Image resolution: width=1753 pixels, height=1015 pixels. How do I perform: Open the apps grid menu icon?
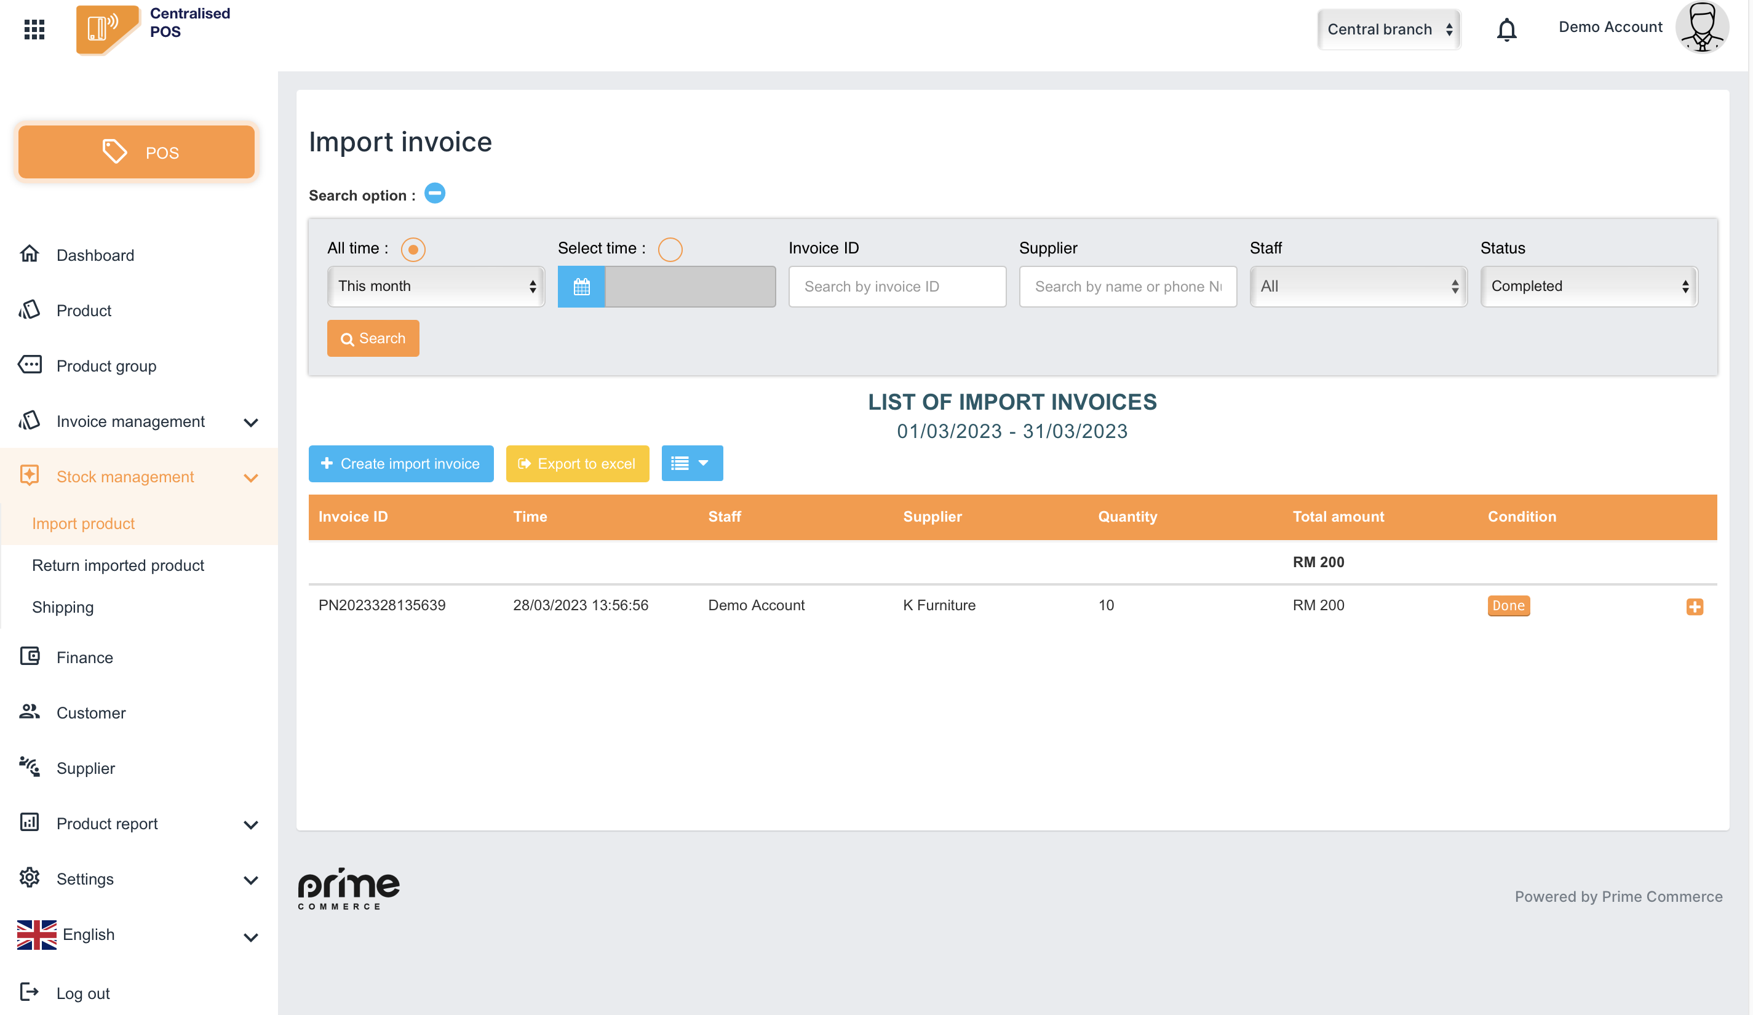pyautogui.click(x=34, y=29)
